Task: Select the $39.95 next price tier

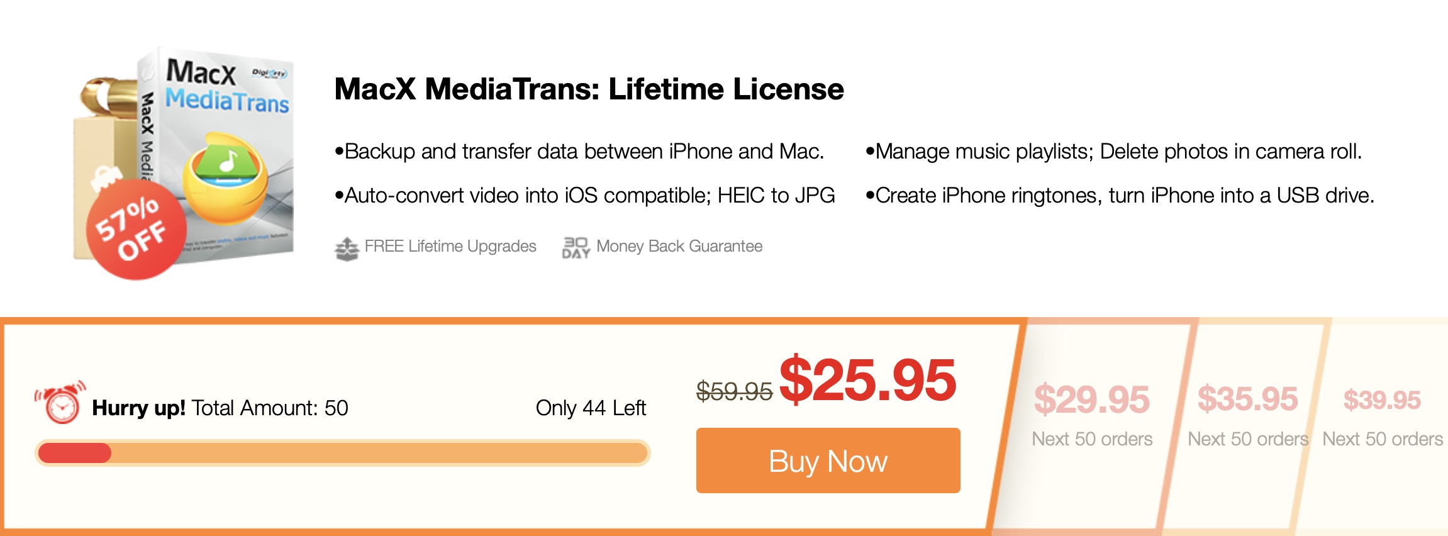Action: tap(1382, 400)
